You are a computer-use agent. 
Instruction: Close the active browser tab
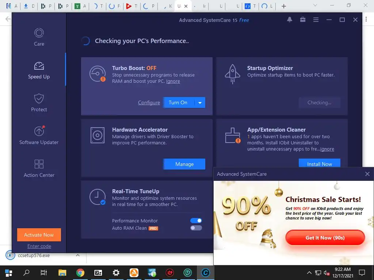tap(186, 6)
